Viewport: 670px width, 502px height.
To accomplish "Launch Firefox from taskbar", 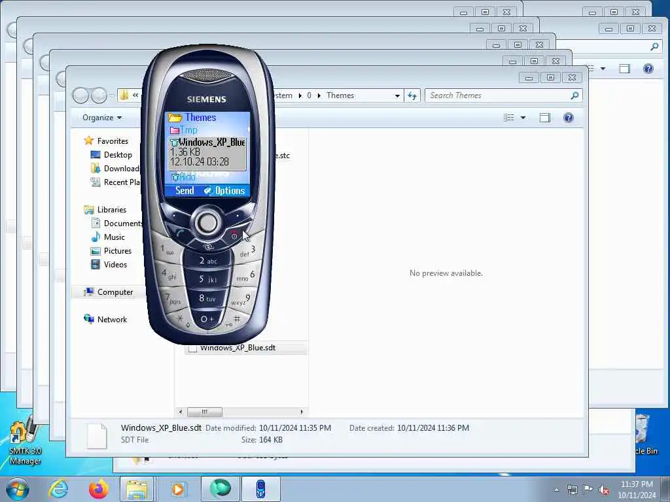I will coord(98,489).
